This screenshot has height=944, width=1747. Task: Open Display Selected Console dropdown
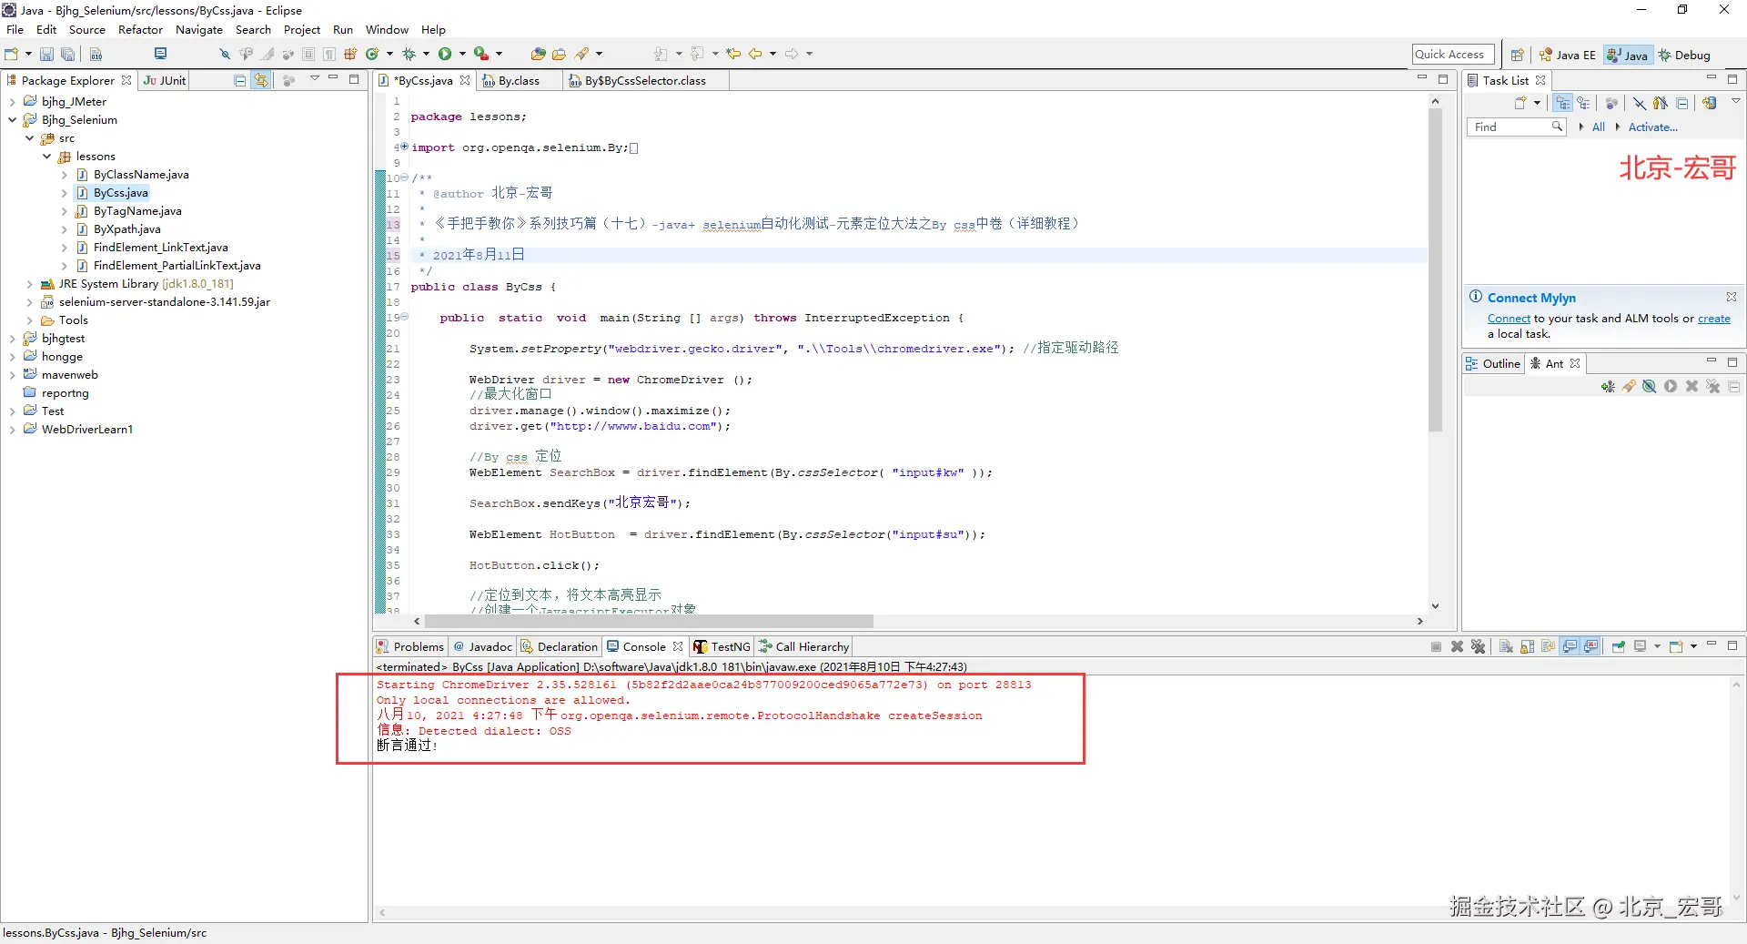point(1657,646)
